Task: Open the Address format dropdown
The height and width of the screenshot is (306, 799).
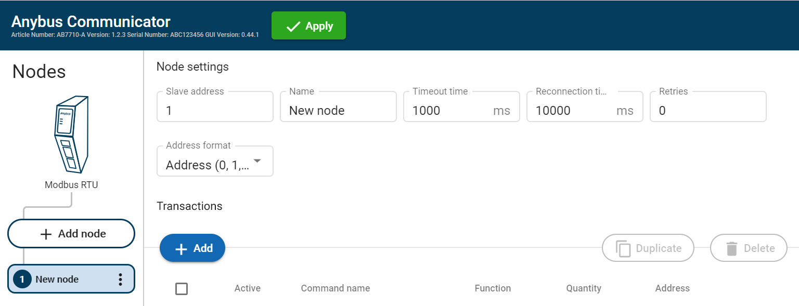Action: coord(215,161)
